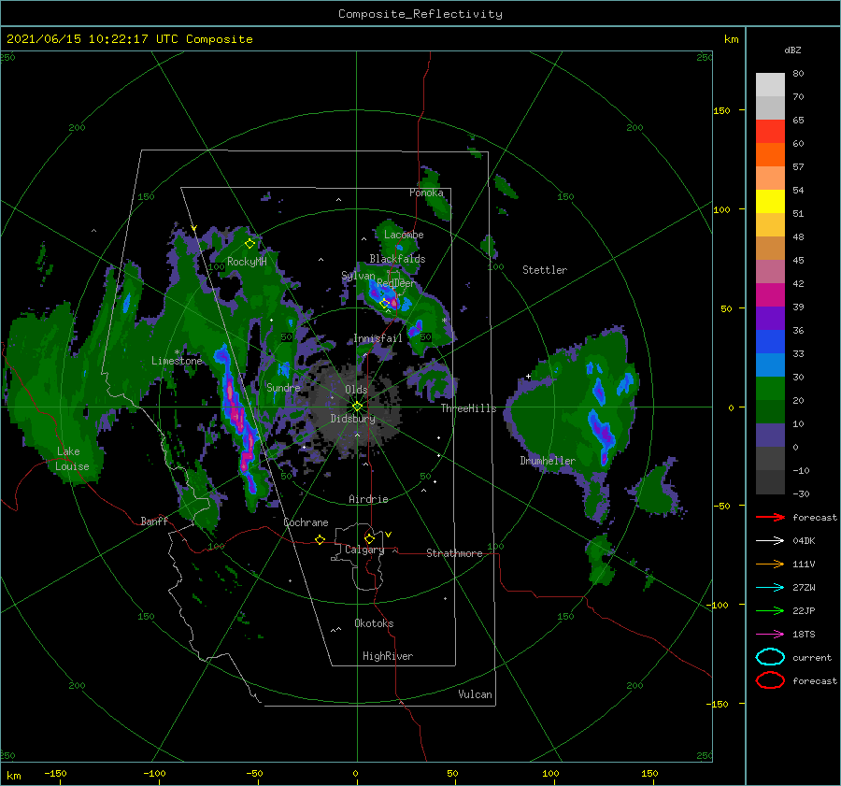Click the yellow diamond marker near Red Deer
This screenshot has width=841, height=786.
pyautogui.click(x=384, y=304)
